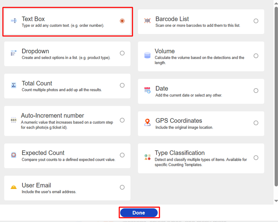
Task: Select the Dropdown radio button
Action: point(122,53)
